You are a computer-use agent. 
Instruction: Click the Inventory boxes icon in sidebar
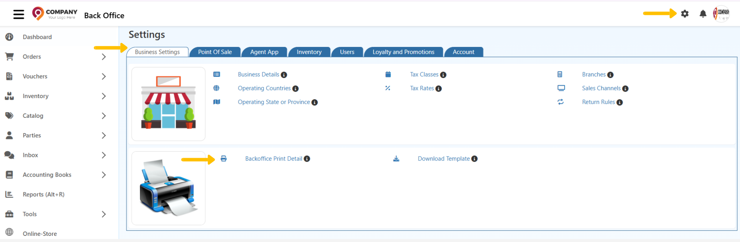pos(9,96)
